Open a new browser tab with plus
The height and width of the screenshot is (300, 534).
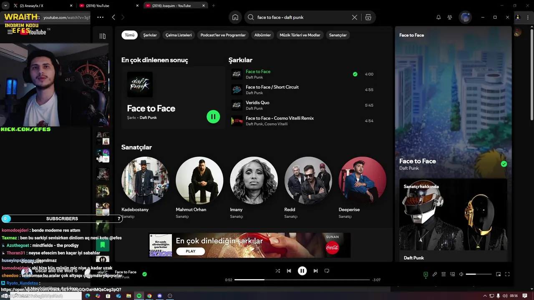point(214,5)
